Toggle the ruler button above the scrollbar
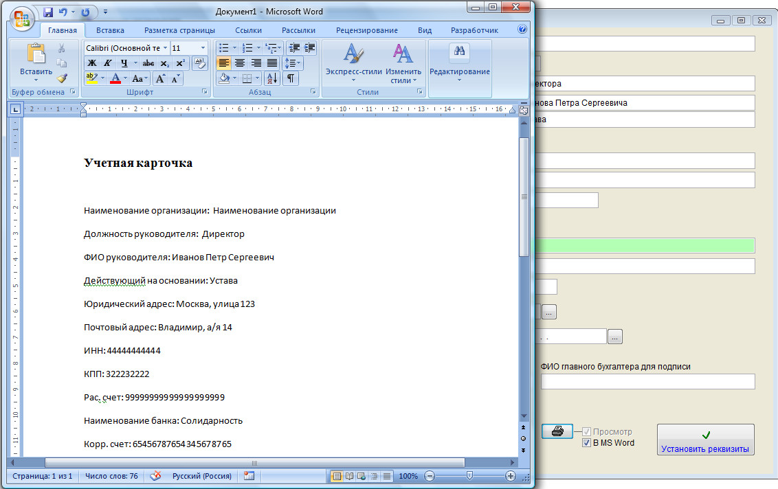Viewport: 778px width, 489px height. click(x=524, y=111)
